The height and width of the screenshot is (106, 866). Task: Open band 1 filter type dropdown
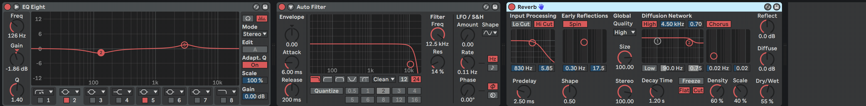pyautogui.click(x=44, y=92)
